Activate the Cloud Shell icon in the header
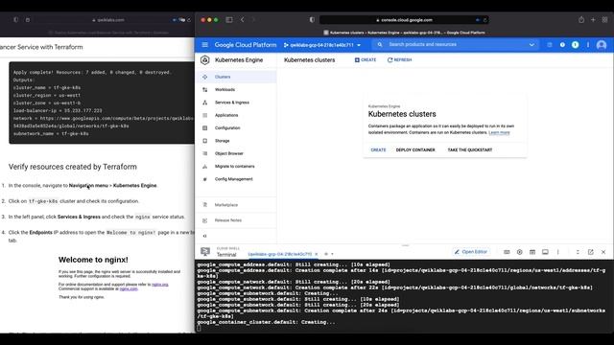This screenshot has width=614, height=345. (550, 45)
